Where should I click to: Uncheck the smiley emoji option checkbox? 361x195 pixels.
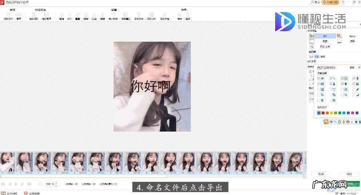tap(342, 78)
